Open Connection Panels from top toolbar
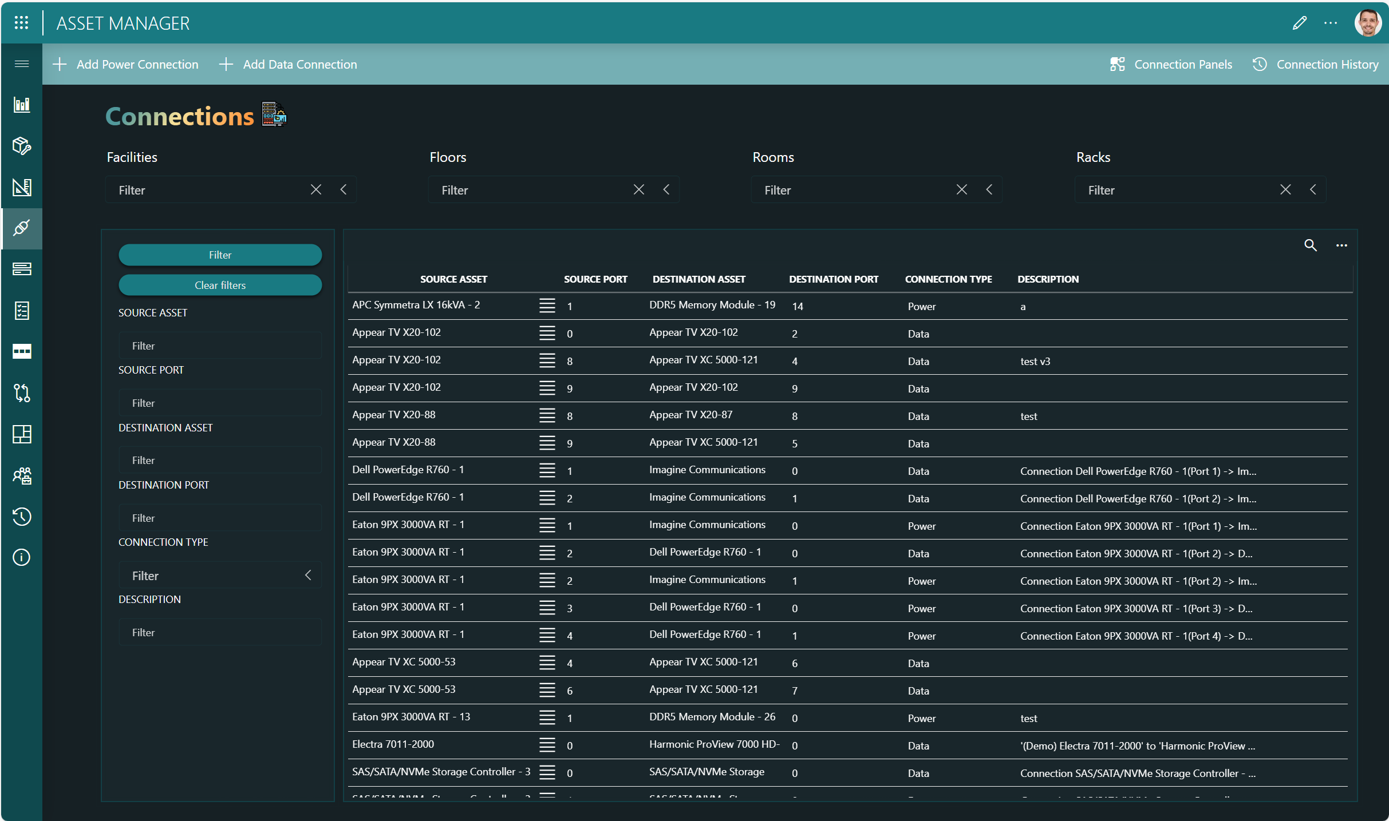 [x=1171, y=64]
